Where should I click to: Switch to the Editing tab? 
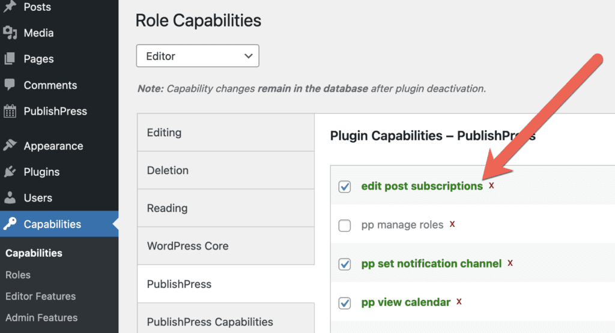[226, 133]
